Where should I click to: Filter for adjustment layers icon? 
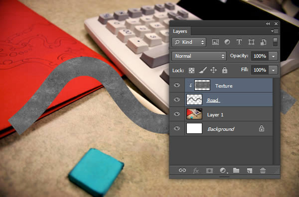(227, 42)
